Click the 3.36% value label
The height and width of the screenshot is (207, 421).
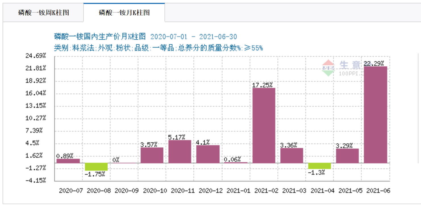pos(289,145)
